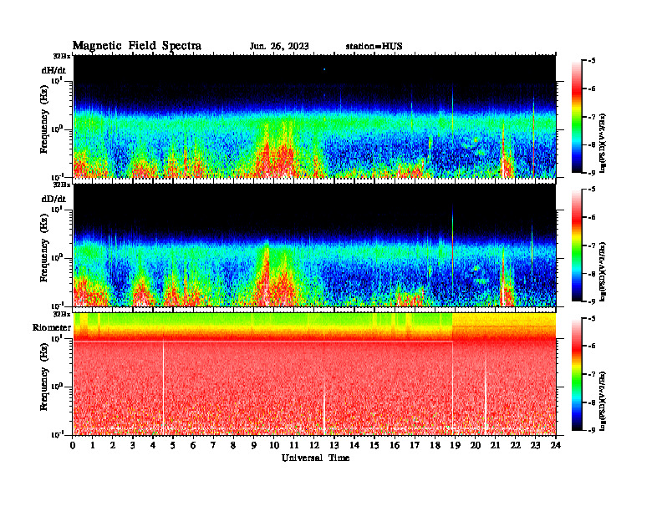Viewport: 662px width, 511px height.
Task: Click hour tick label "5" on time axis
Action: point(173,446)
